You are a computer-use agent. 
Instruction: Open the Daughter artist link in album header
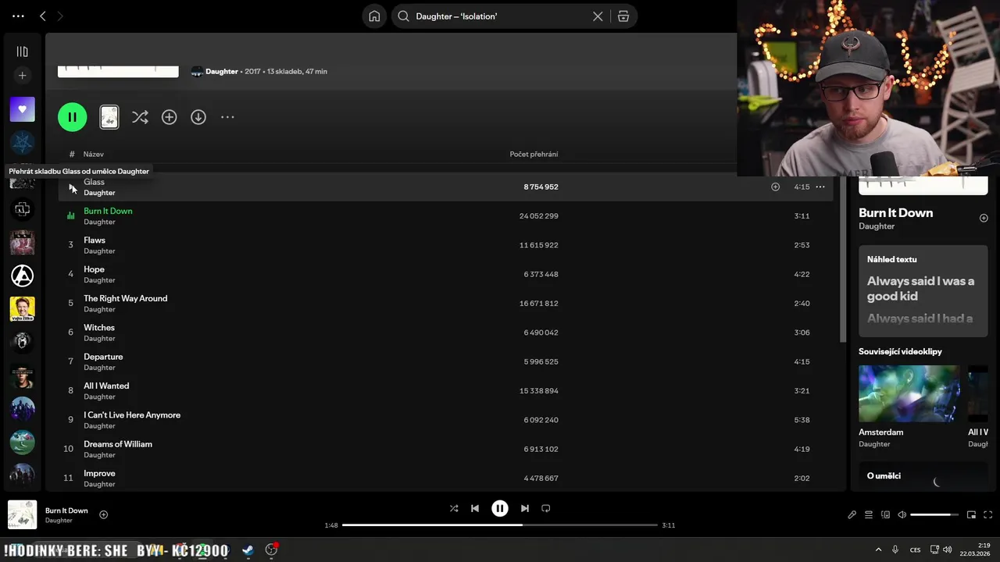222,71
